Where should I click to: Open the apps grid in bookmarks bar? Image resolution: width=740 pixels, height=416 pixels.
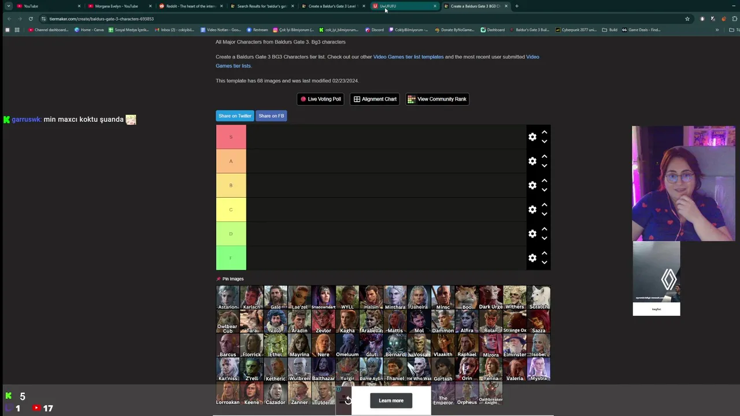(17, 29)
